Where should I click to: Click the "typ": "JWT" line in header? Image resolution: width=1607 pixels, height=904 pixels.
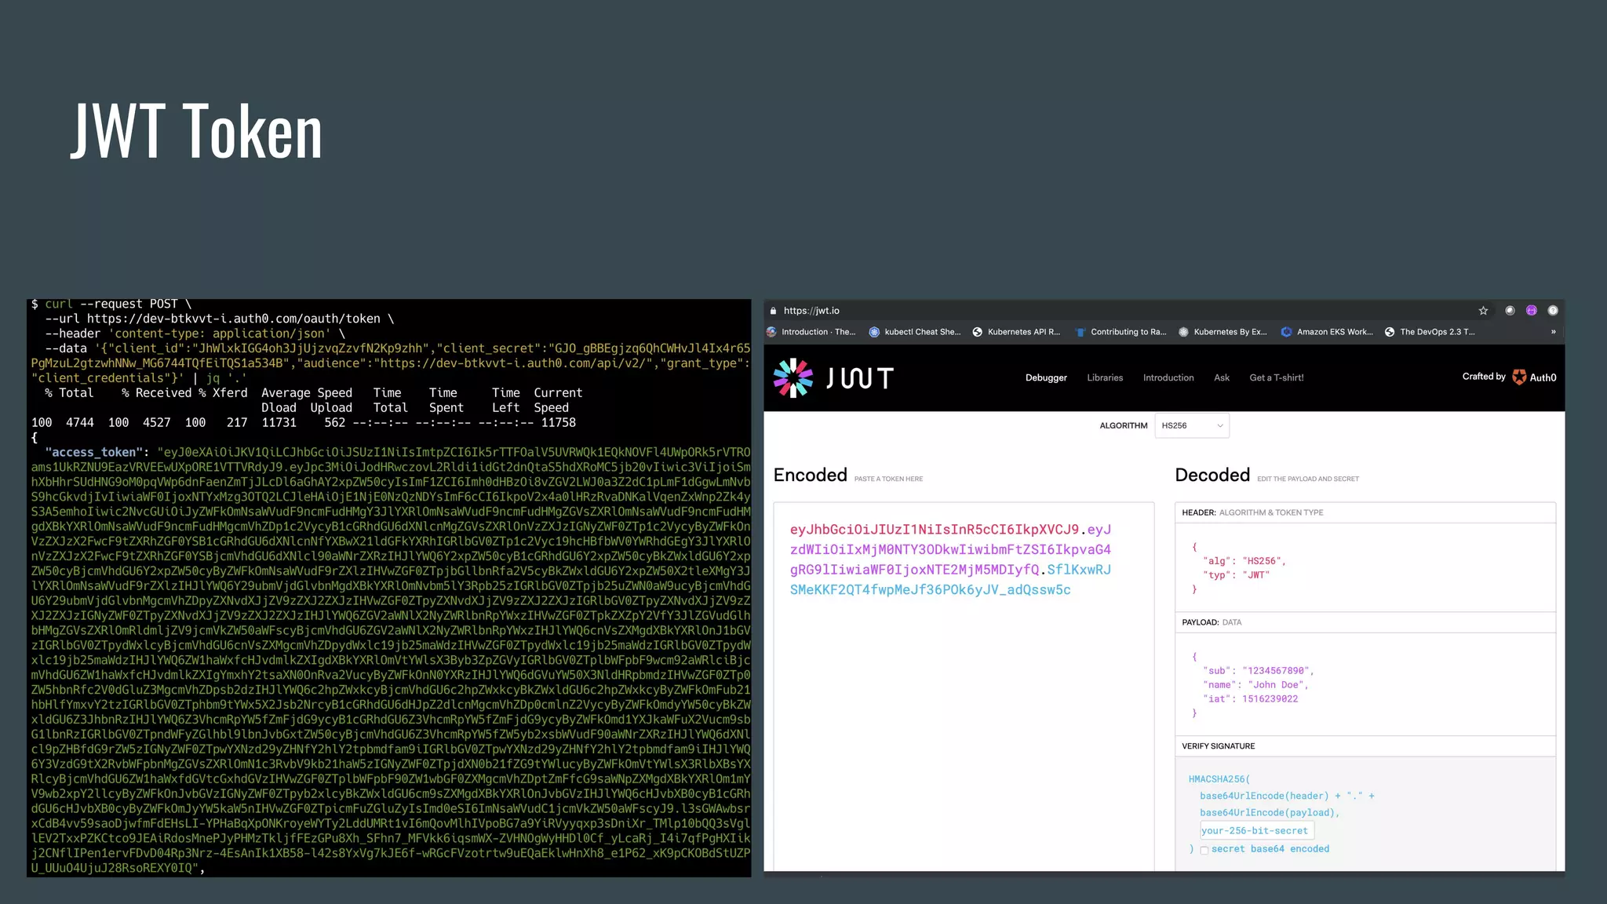click(1236, 575)
